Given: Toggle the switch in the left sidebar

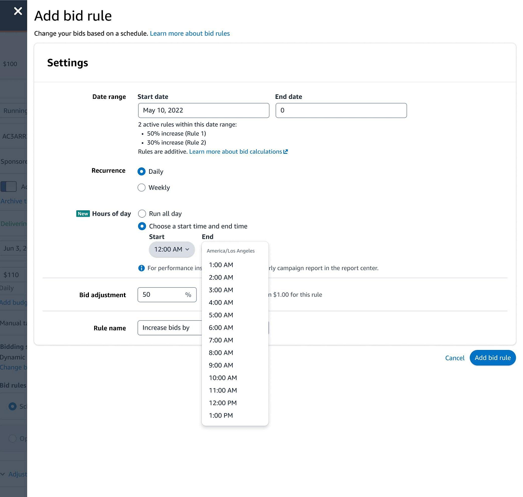Looking at the screenshot, I should tap(9, 186).
